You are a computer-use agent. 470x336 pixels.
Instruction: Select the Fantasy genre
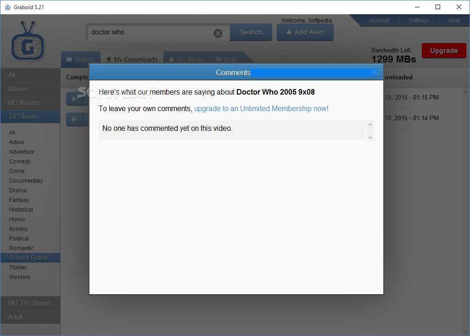coord(19,200)
